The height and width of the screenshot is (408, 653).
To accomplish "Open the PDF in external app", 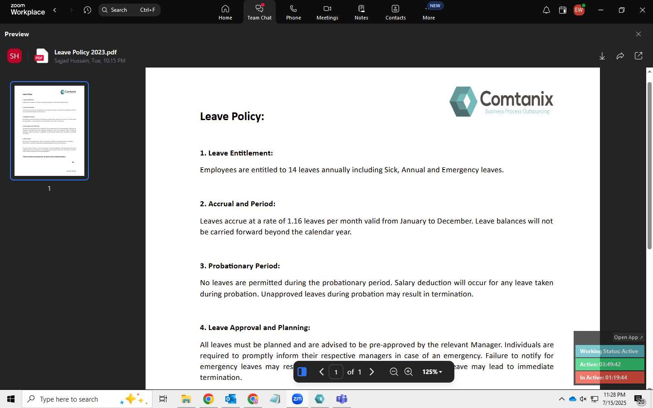I will pos(638,56).
